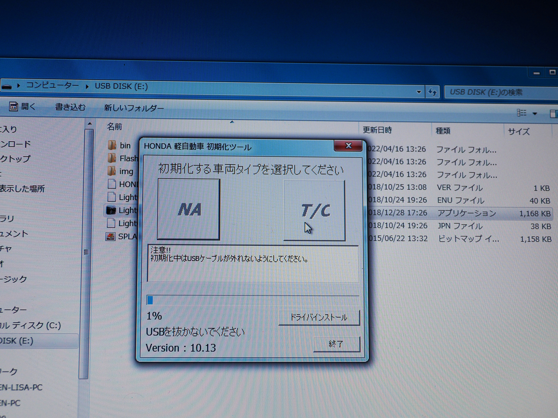The width and height of the screenshot is (558, 418).
Task: Click the 1,158 KB size cell
Action: click(x=536, y=239)
